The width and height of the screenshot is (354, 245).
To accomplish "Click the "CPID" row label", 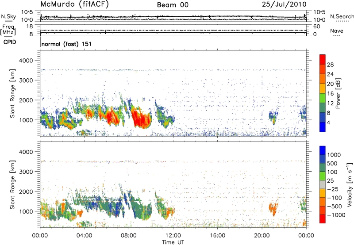I will 10,42.
